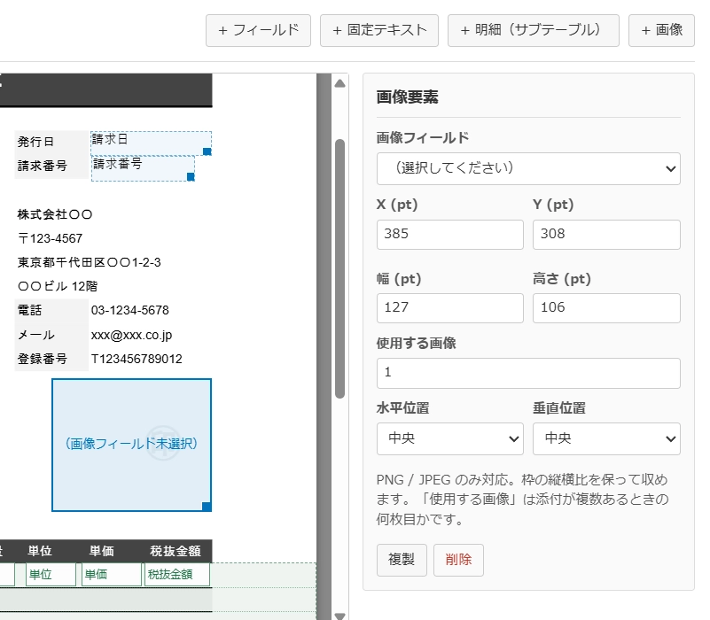Focus the Y (pt) input showing 308
Screen dimensions: 710x620
pyautogui.click(x=606, y=235)
